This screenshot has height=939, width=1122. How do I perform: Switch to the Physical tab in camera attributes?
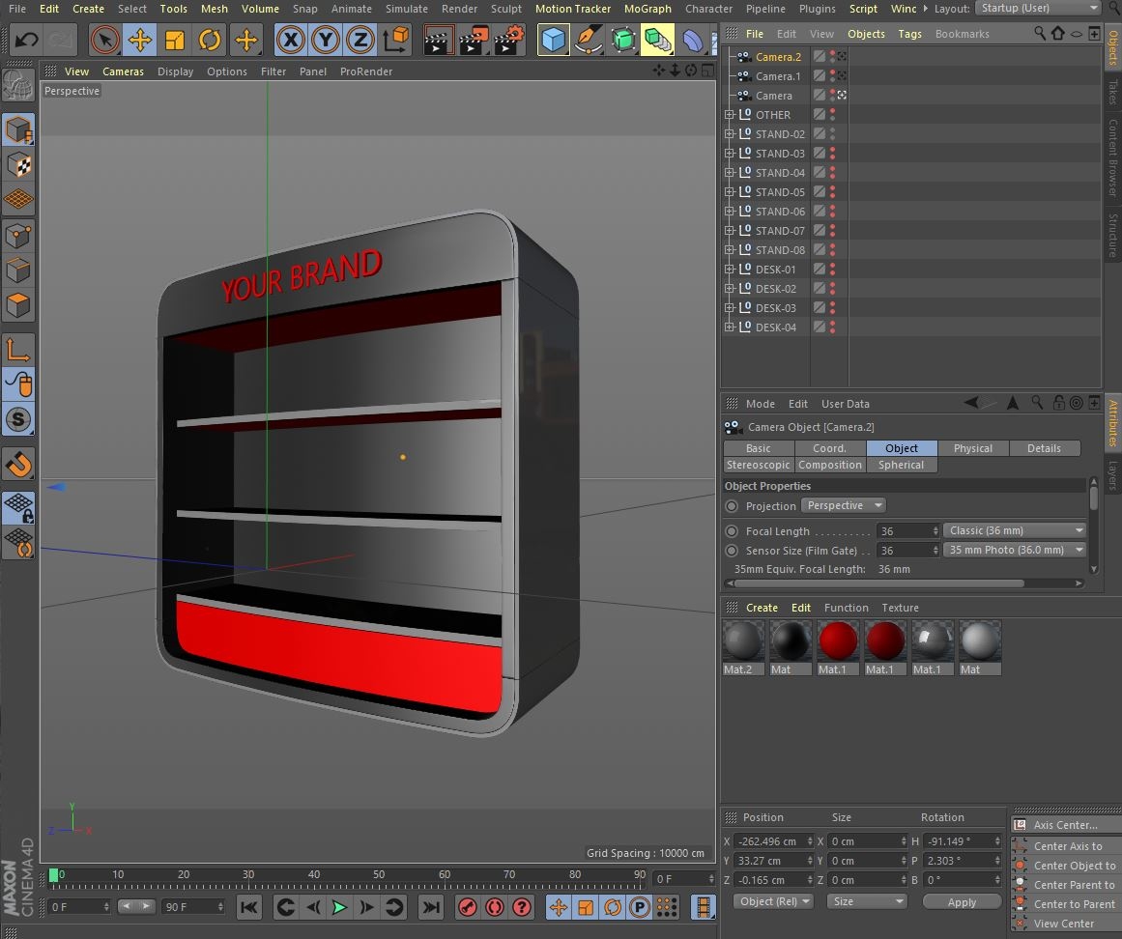pos(972,448)
